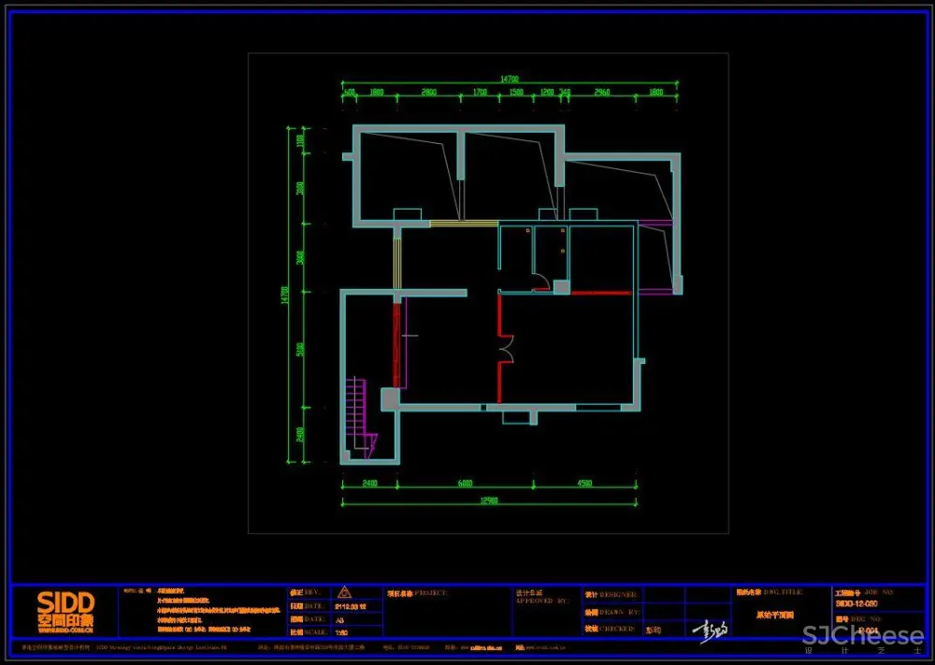Click the 6000 dimension at bottom
Viewport: 935px width, 665px height.
tap(465, 484)
